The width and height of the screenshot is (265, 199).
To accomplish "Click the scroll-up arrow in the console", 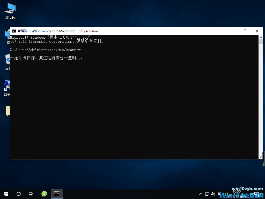I will coord(261,37).
